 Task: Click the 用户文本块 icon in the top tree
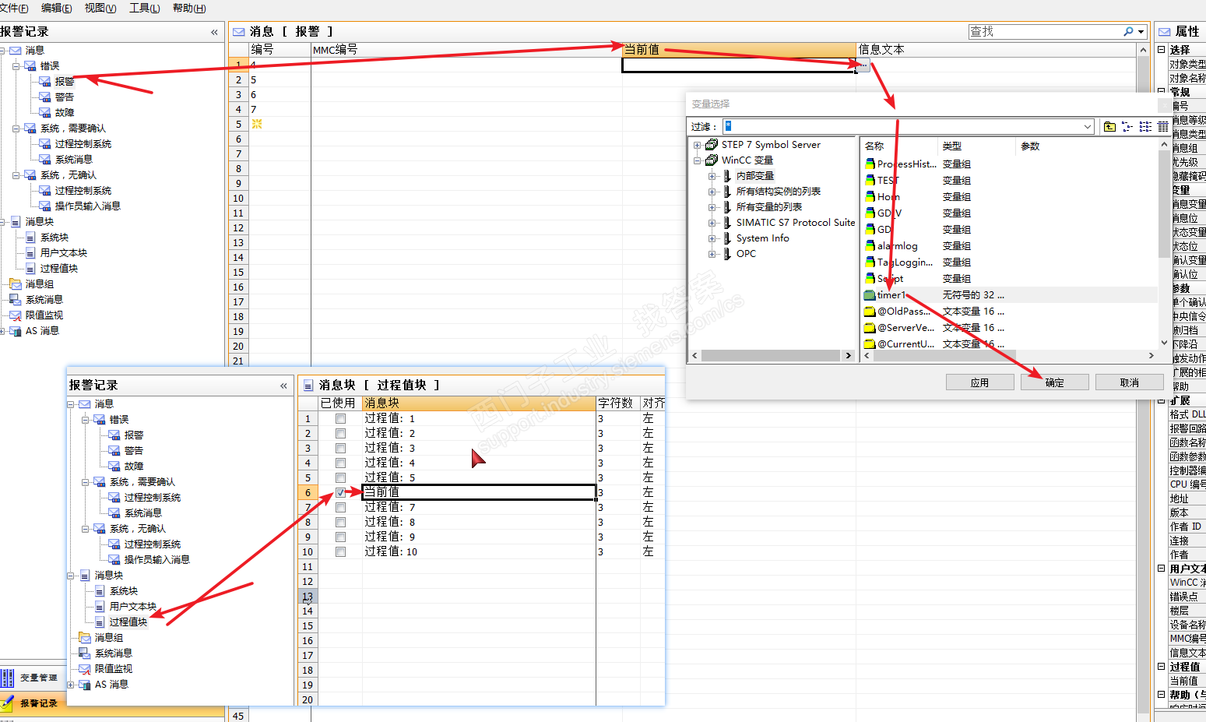click(30, 253)
